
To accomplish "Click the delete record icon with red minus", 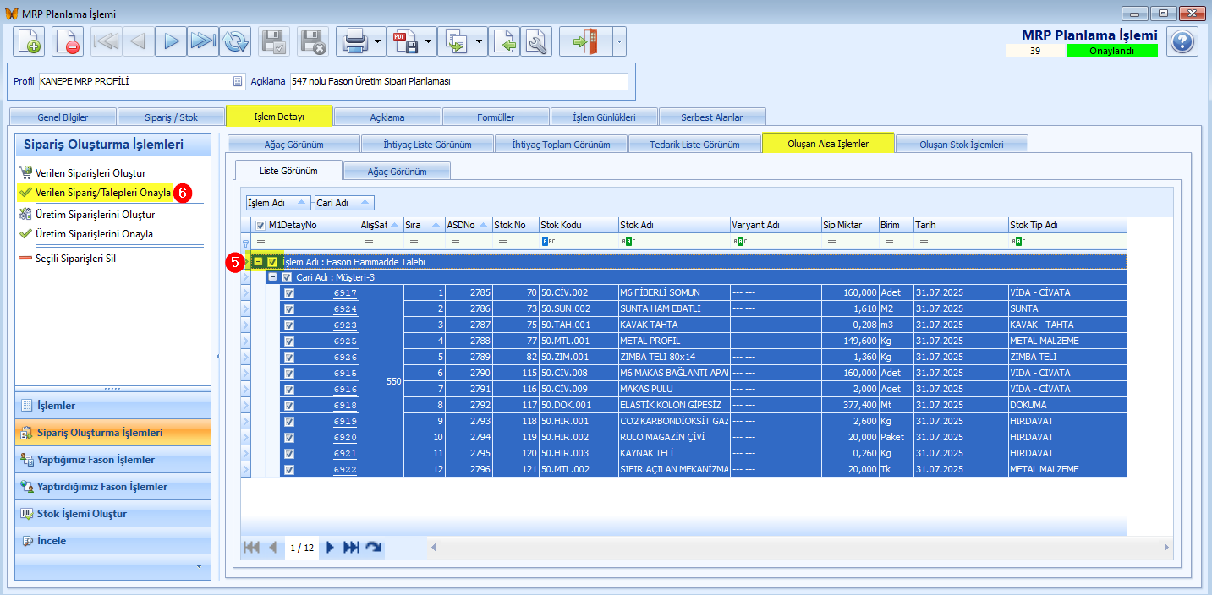I will 68,41.
